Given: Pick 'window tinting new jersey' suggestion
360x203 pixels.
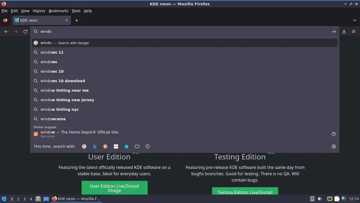Looking at the screenshot, I should tap(185, 100).
